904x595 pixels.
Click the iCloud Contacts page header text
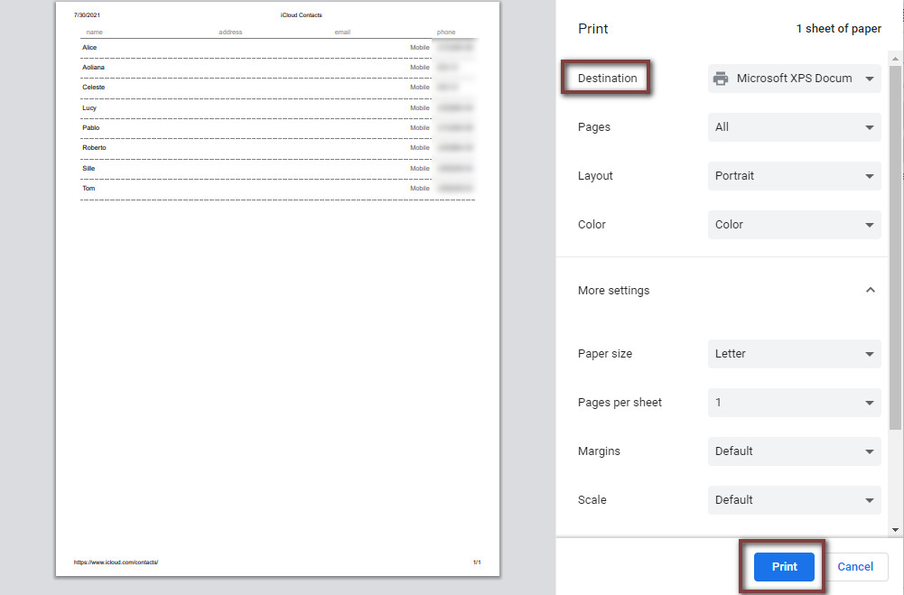301,15
